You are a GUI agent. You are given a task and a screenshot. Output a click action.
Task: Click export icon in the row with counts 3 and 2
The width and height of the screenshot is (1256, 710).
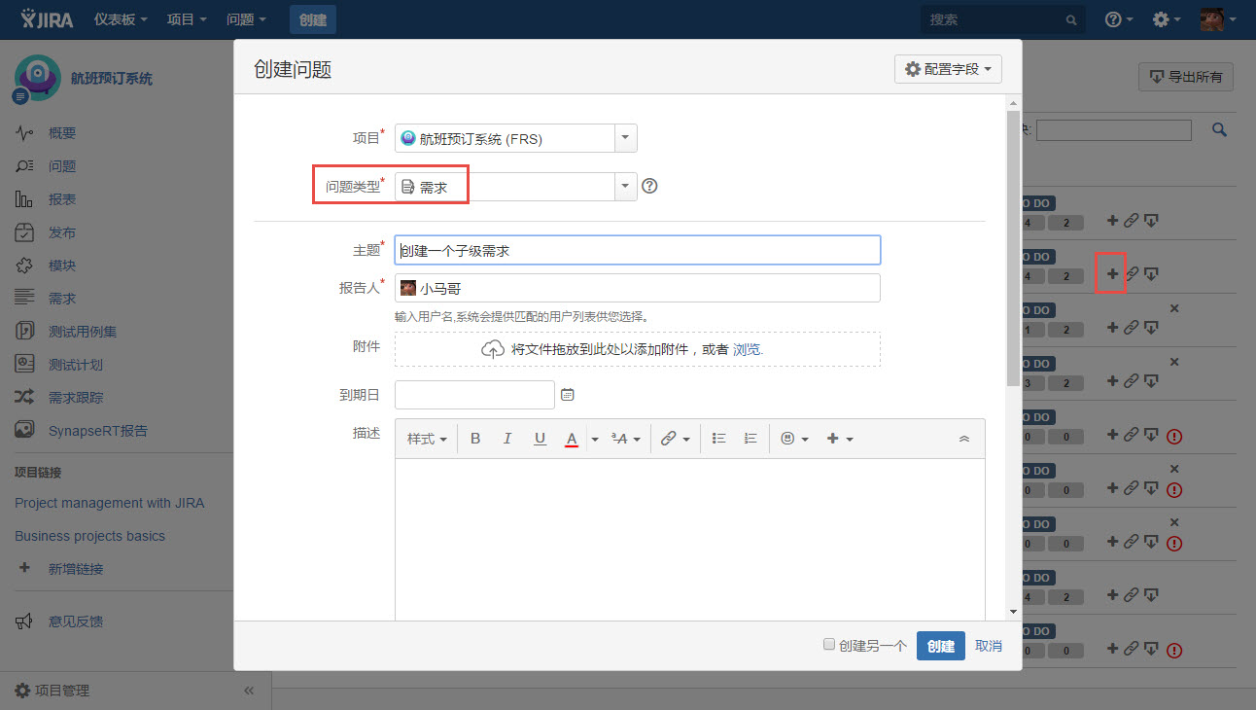click(x=1151, y=381)
